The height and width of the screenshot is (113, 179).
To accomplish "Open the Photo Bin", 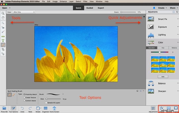I will [x=4, y=109].
